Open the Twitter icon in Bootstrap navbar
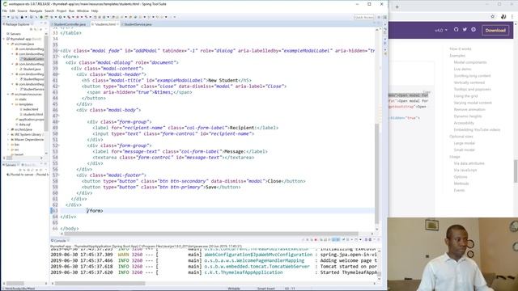 pyautogui.click(x=465, y=30)
